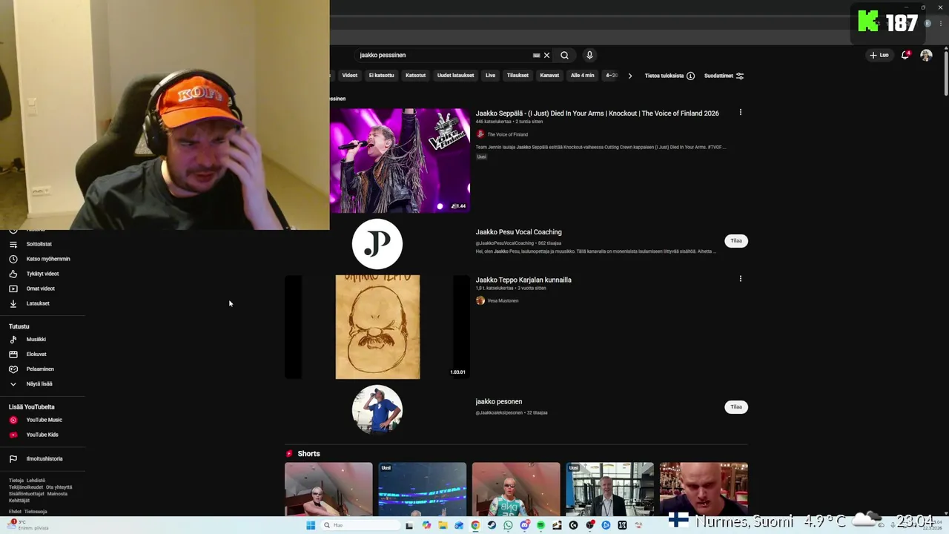Subscribe to jaakko pesonen with Tilaa
949x534 pixels.
click(x=736, y=406)
